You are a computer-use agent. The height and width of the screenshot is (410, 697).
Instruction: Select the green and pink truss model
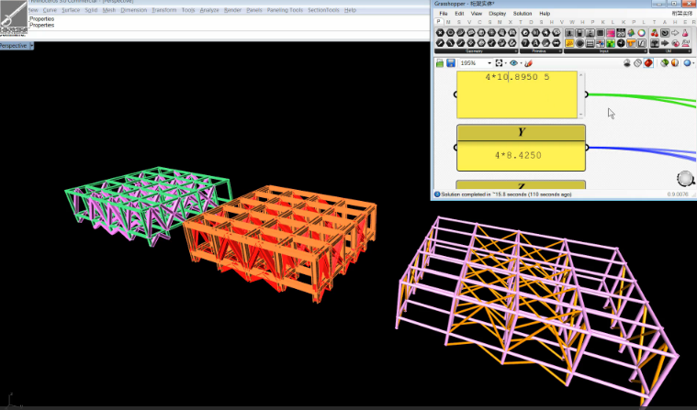148,205
